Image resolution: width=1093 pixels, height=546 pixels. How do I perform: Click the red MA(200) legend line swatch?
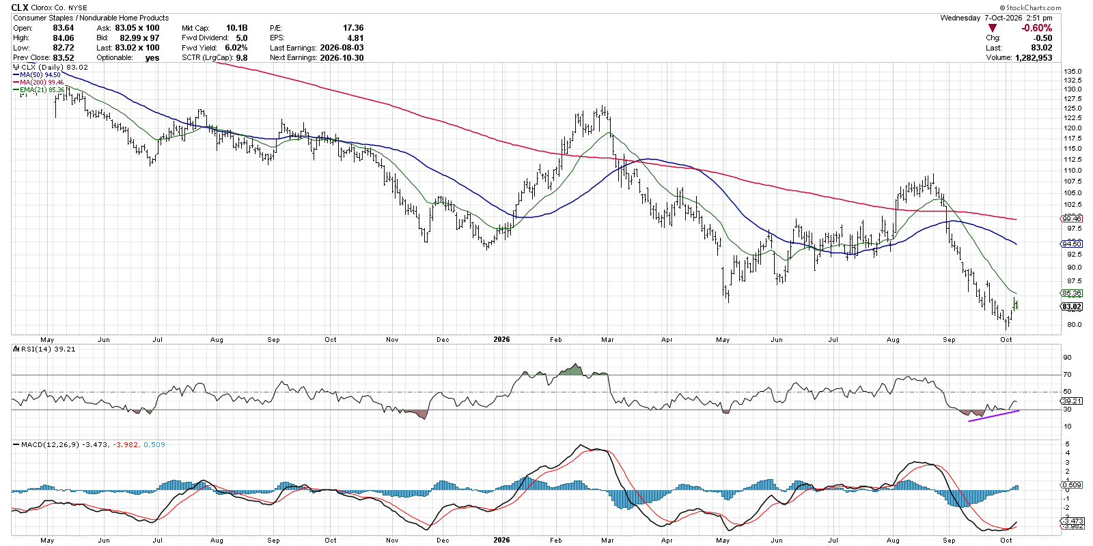[16, 83]
